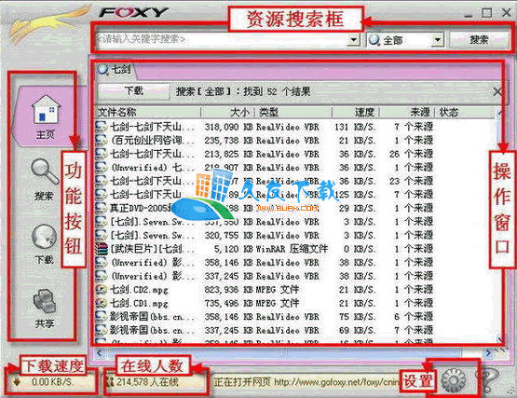
Task: Click the 搜索 button at top right
Action: pyautogui.click(x=479, y=40)
